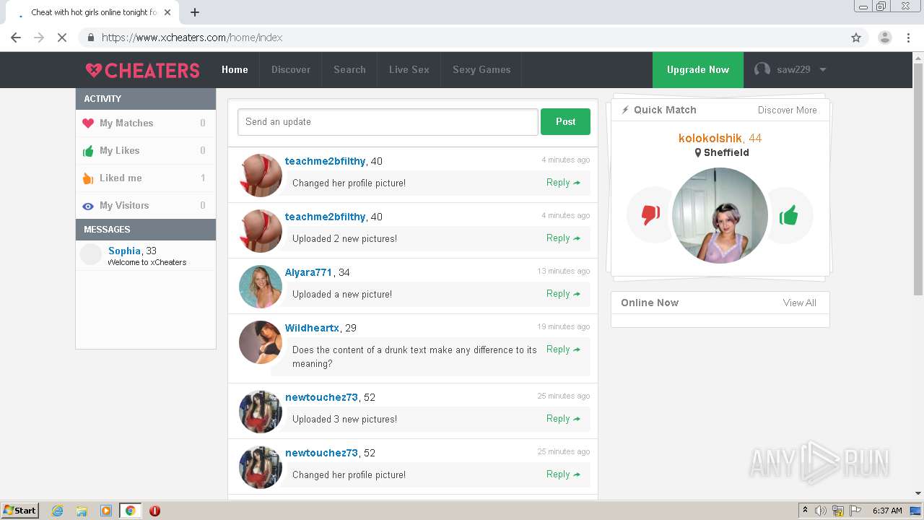This screenshot has height=520, width=924.
Task: Click Alyara771's avatar thumbnail
Action: (x=260, y=286)
